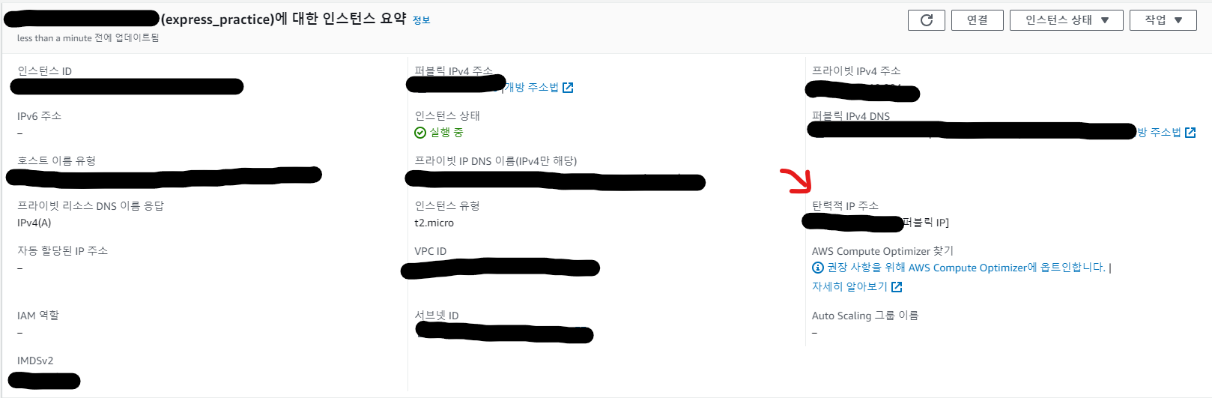
Task: Click the AWS Compute Optimizer info icon
Action: pyautogui.click(x=818, y=268)
